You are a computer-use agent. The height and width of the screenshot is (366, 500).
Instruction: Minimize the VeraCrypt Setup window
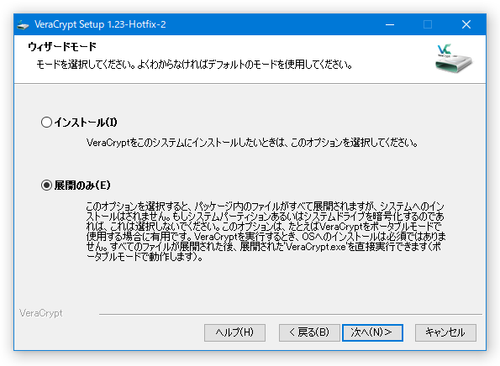pos(390,24)
